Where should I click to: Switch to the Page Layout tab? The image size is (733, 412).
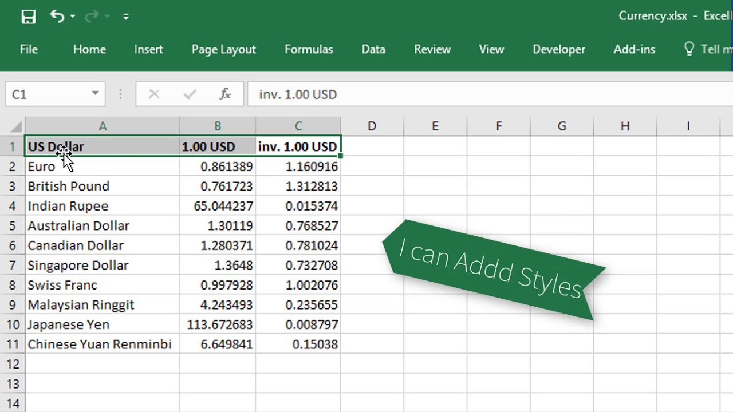[223, 49]
